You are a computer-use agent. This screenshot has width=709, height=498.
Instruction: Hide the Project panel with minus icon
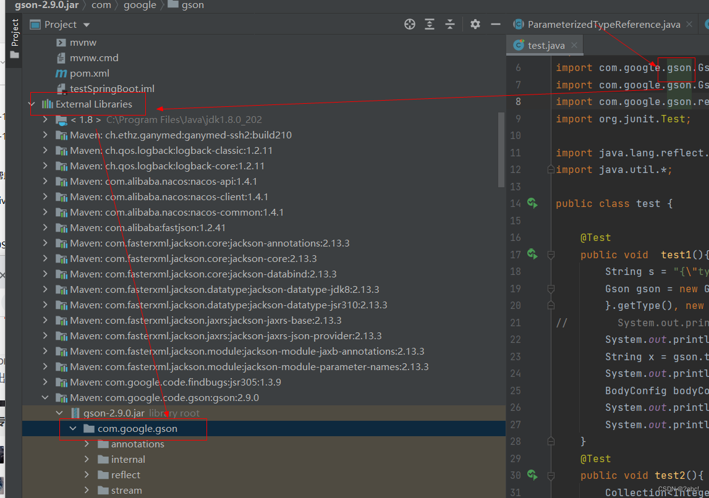coord(496,24)
